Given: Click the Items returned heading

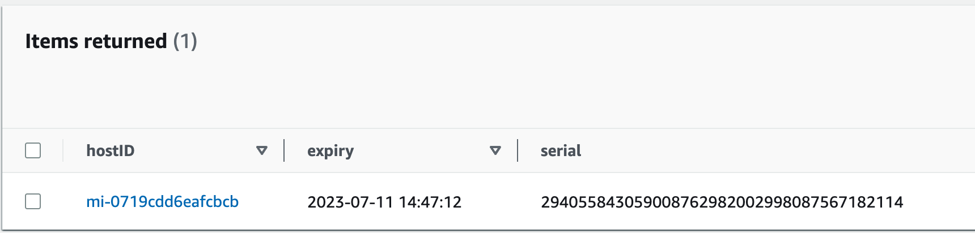Looking at the screenshot, I should pos(96,41).
